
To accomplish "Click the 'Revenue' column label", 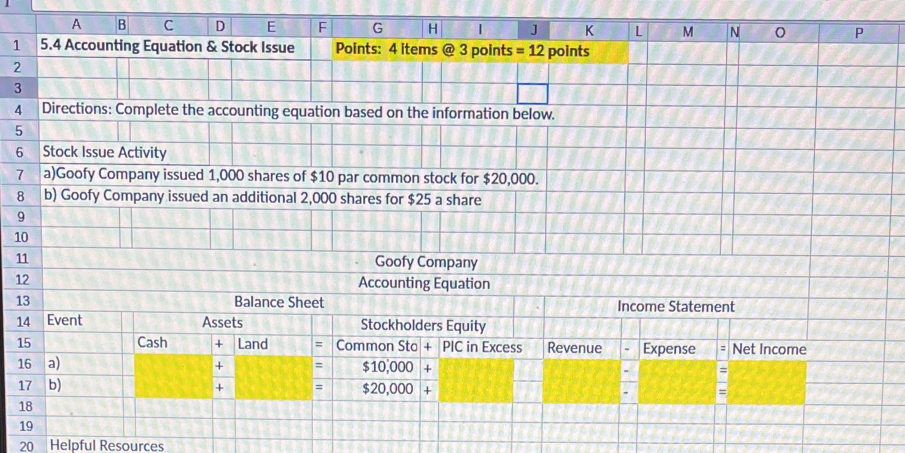I will (x=575, y=348).
